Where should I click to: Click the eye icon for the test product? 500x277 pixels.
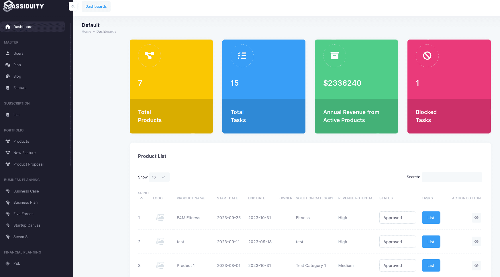tap(476, 242)
